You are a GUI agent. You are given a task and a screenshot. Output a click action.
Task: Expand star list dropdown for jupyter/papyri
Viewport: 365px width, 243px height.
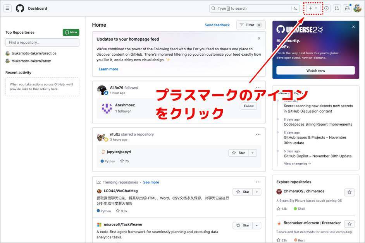[x=253, y=153]
